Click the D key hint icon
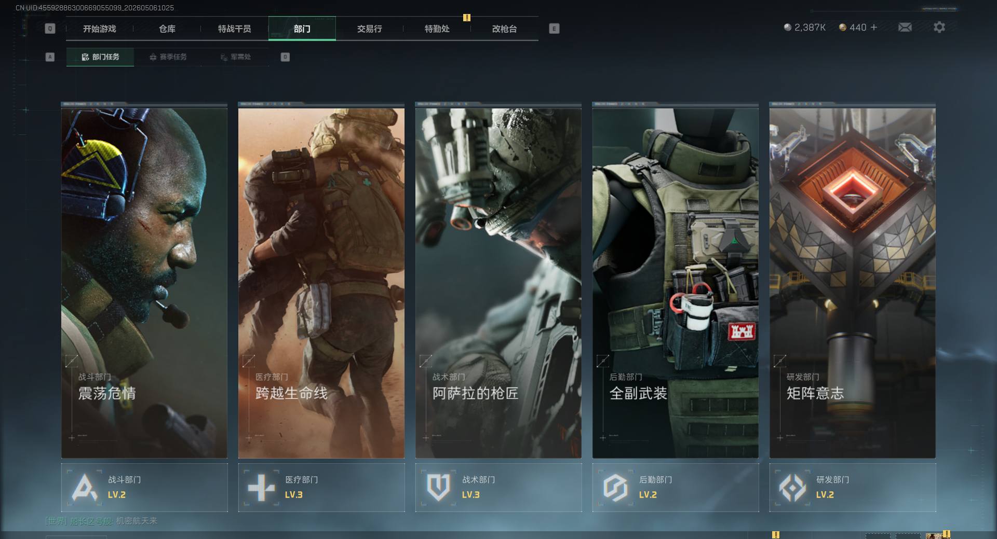Screen dimensions: 997x539 click(285, 57)
